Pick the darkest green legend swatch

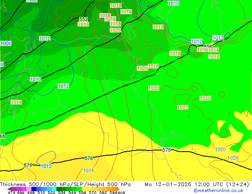(59, 189)
